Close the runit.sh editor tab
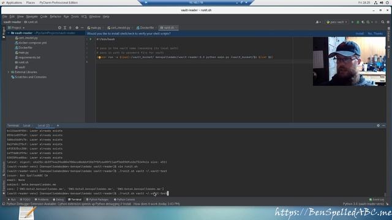The width and height of the screenshot is (392, 220). tap(176, 28)
